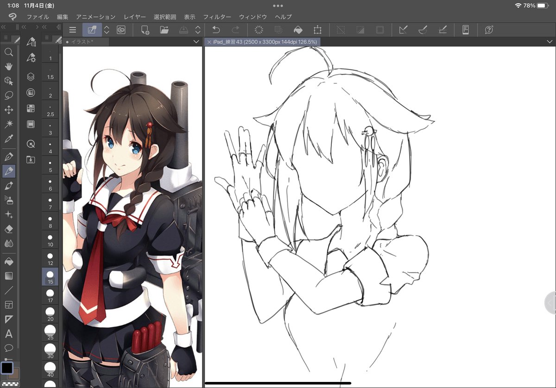
Task: Open a file with the folder icon
Action: (164, 30)
